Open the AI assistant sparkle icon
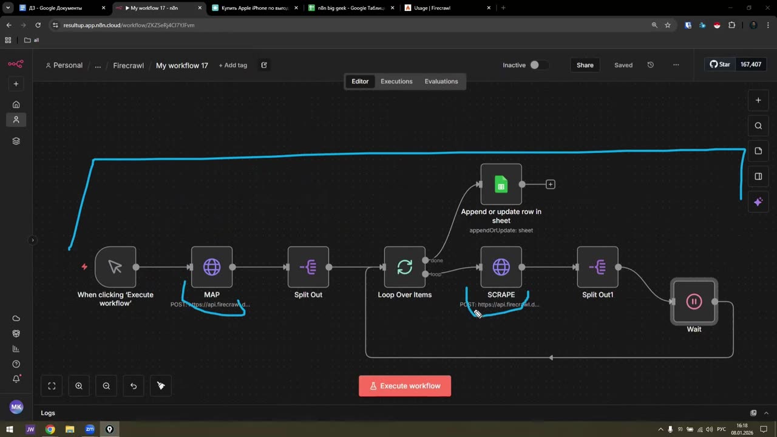This screenshot has width=777, height=437. [x=758, y=202]
